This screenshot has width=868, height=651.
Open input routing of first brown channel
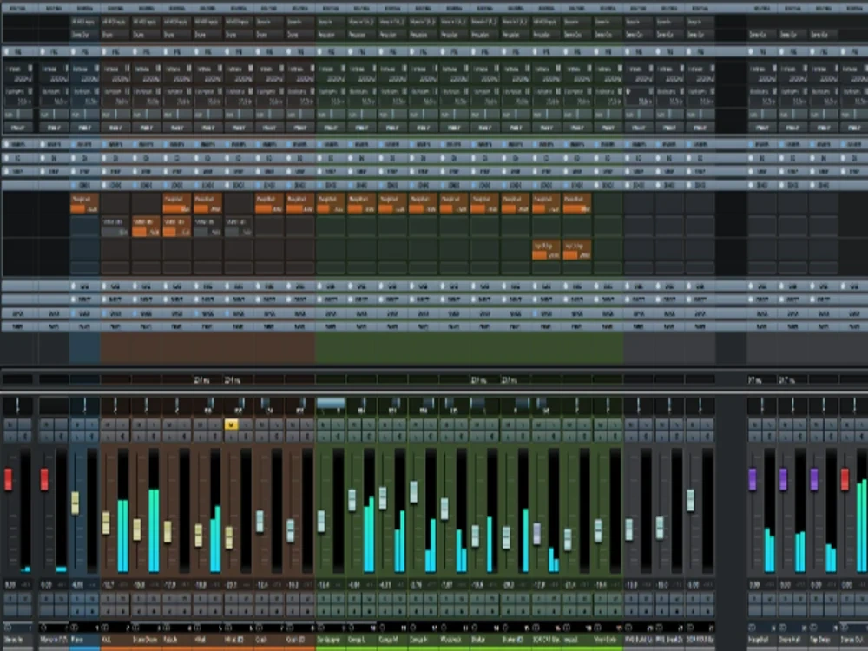tap(115, 22)
